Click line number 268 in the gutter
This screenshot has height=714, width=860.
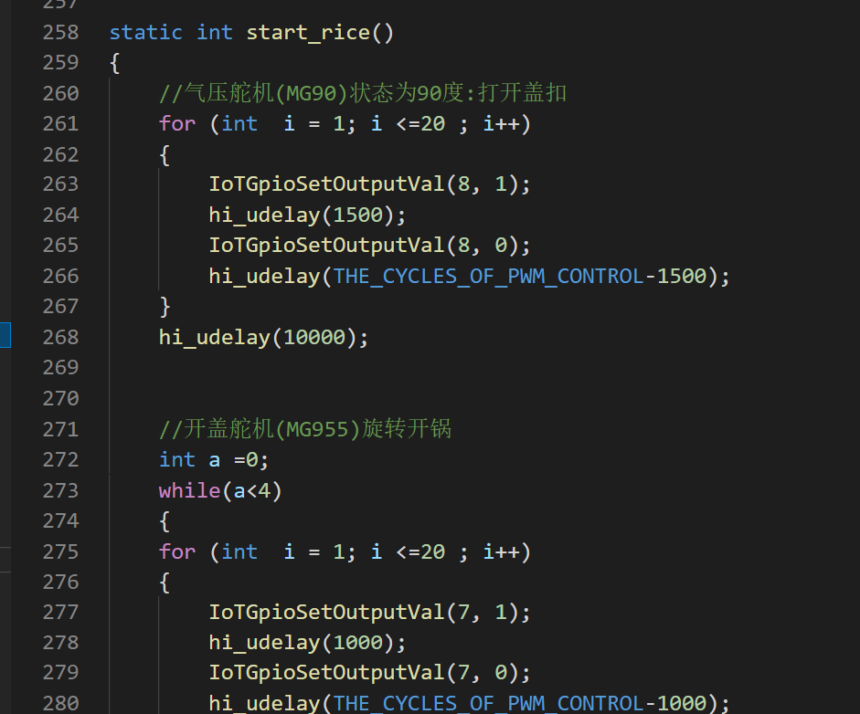pos(61,337)
